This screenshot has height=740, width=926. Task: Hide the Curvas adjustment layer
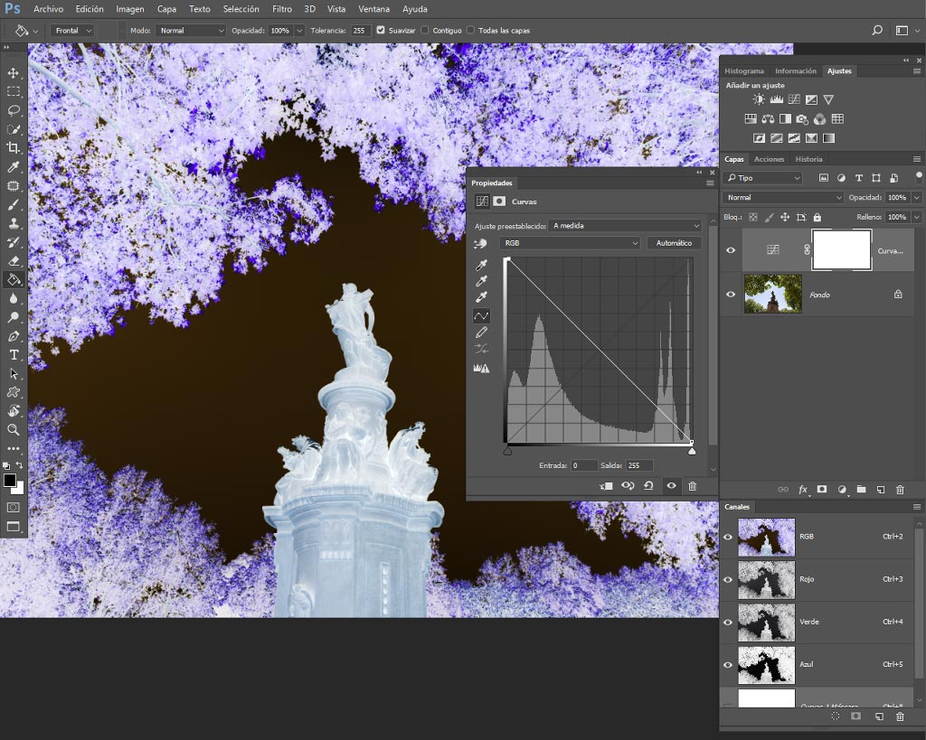(x=731, y=250)
